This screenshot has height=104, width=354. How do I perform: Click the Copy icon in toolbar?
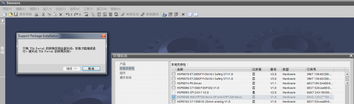pos(49,14)
